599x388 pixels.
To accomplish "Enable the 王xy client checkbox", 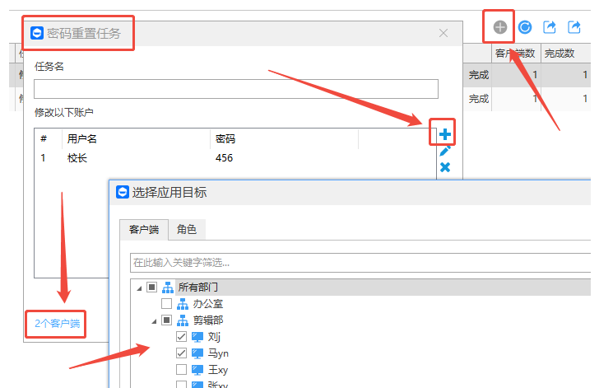I will 182,370.
